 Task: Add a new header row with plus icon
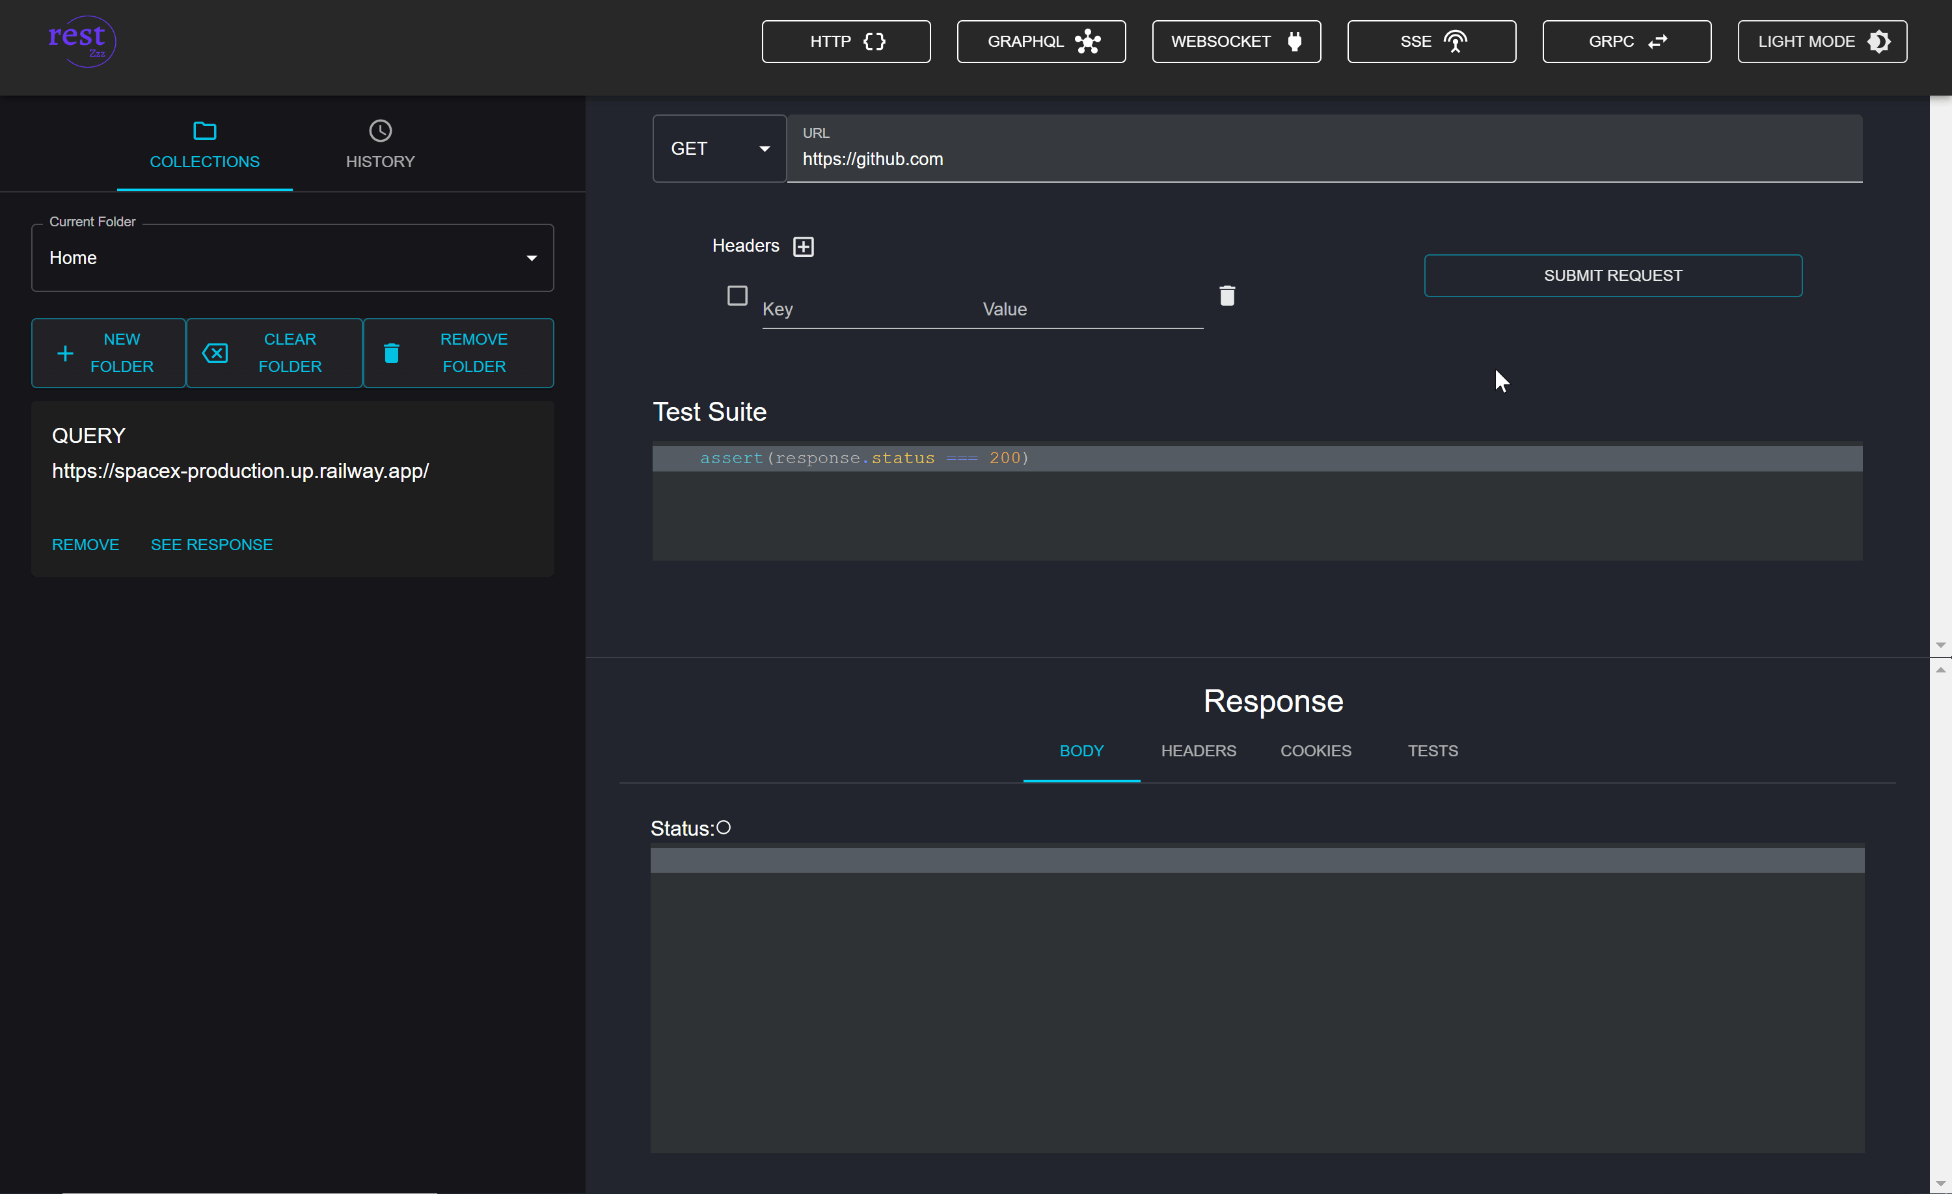[804, 246]
